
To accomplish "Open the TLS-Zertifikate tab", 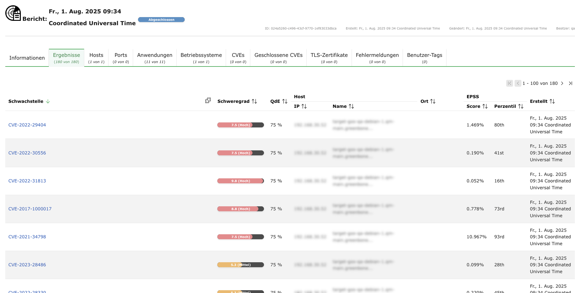I will tap(329, 58).
